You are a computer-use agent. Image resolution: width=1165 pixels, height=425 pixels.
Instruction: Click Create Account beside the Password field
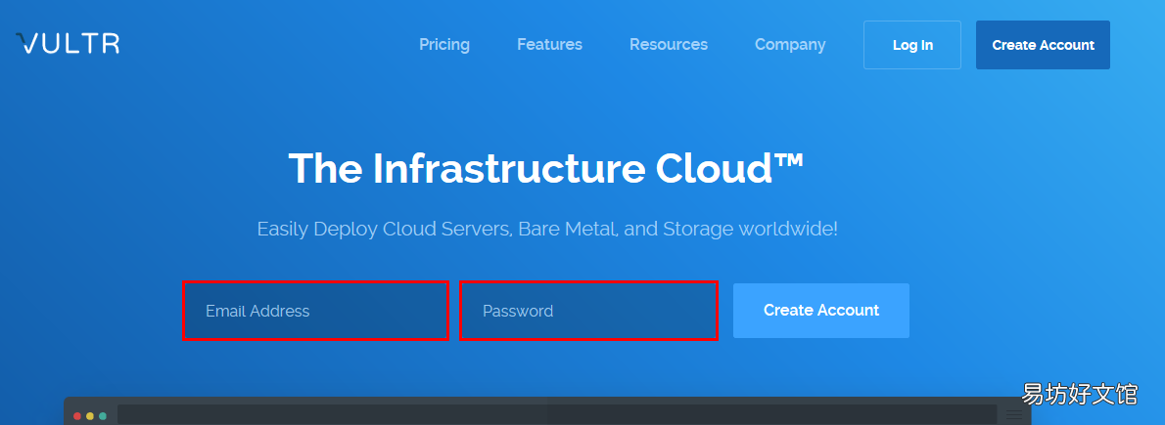pos(821,311)
